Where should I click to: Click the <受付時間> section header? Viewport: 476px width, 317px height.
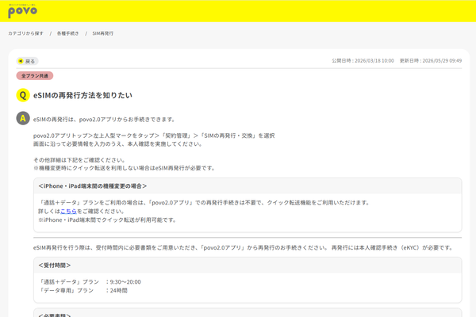tap(248, 265)
